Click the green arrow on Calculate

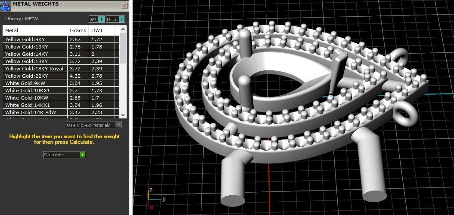coord(83,154)
